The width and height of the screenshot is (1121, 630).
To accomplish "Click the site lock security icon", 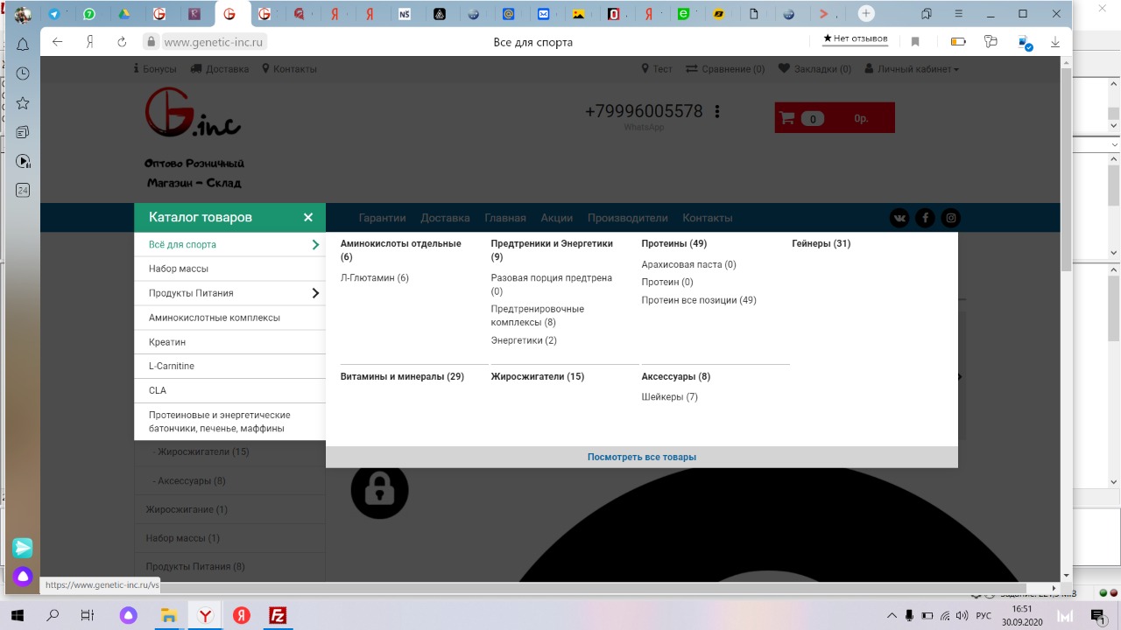I will [151, 42].
